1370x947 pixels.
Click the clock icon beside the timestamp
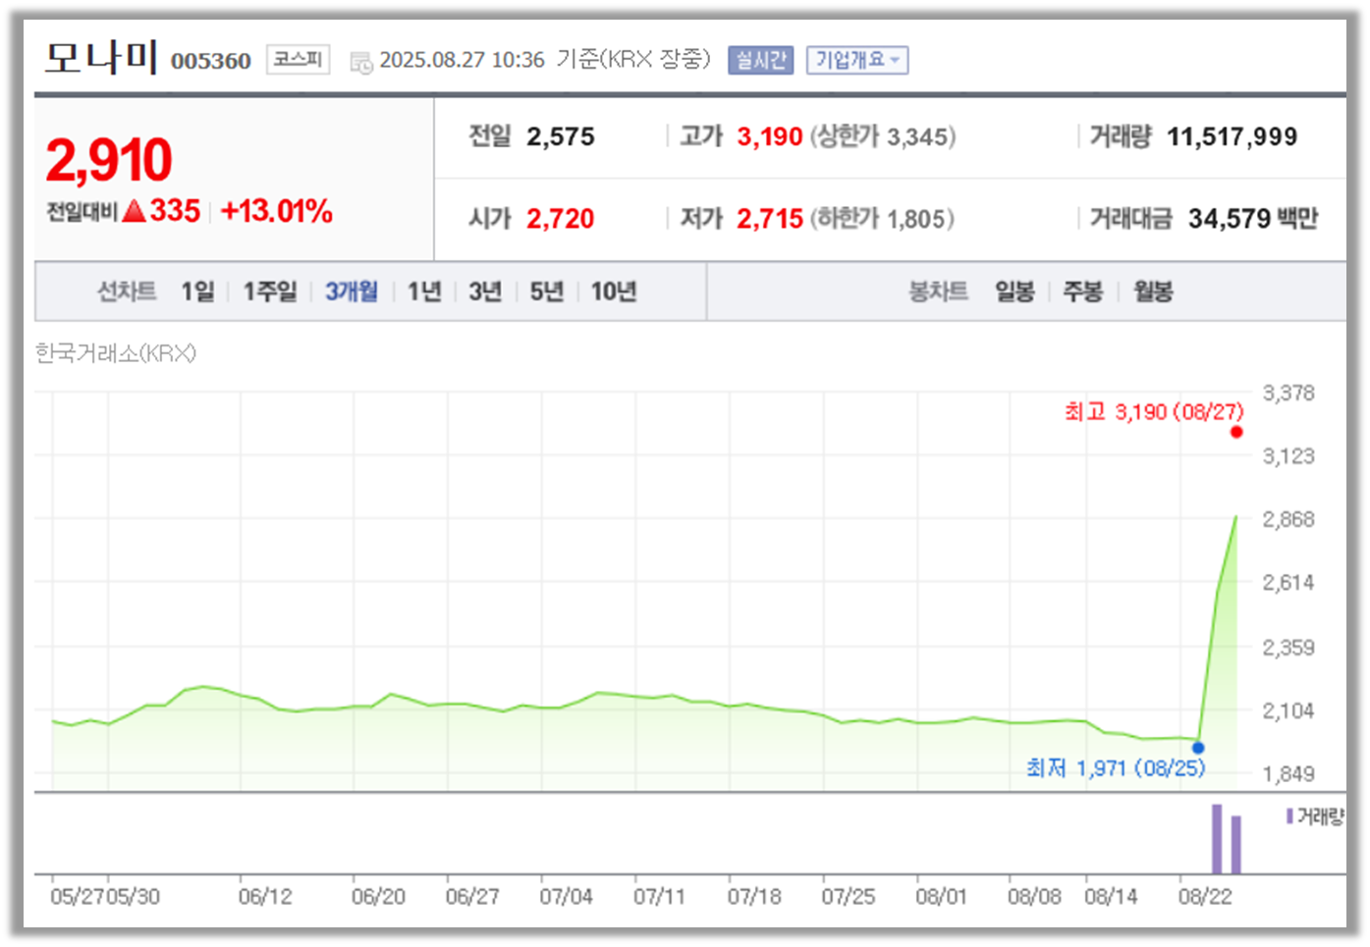coord(361,62)
